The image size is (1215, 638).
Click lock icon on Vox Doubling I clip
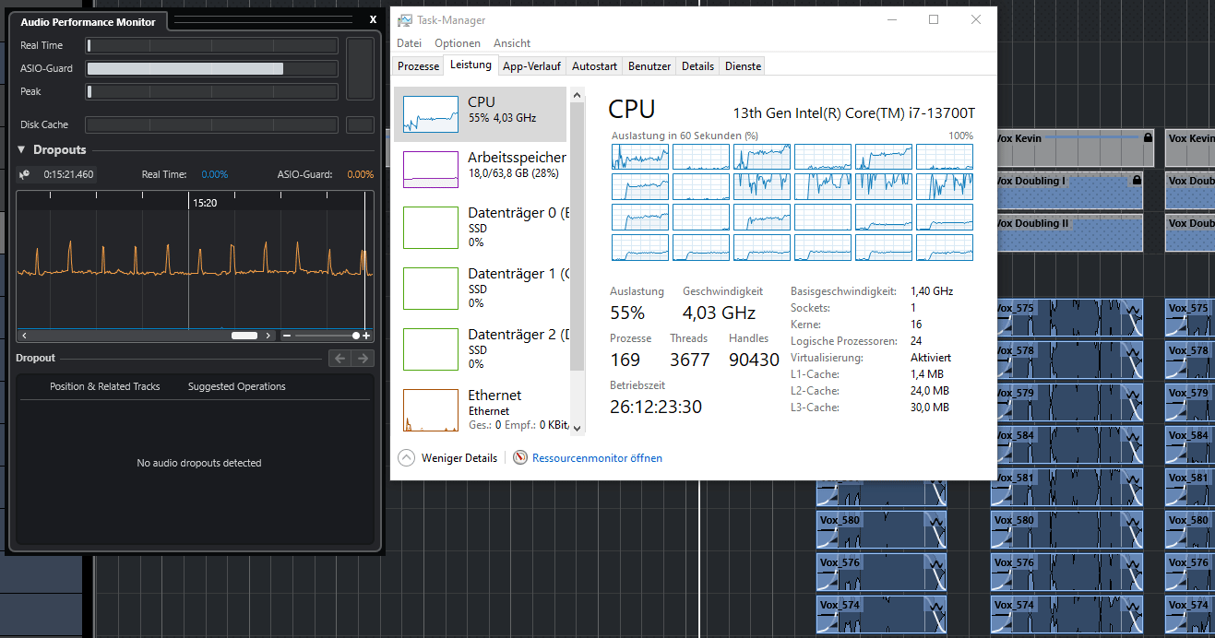tap(1137, 180)
